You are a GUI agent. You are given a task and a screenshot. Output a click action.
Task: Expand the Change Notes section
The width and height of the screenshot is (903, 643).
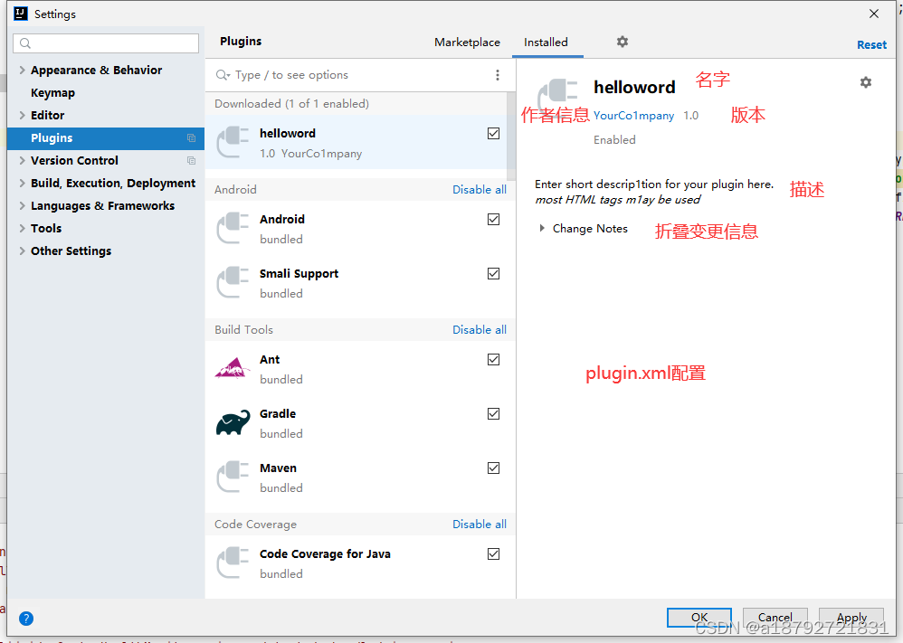[541, 229]
